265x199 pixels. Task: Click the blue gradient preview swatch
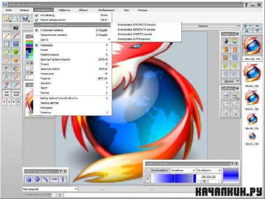point(231,176)
